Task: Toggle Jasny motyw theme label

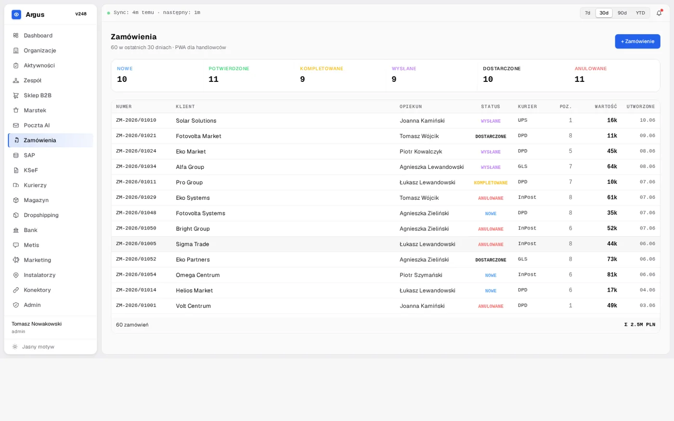Action: point(38,347)
